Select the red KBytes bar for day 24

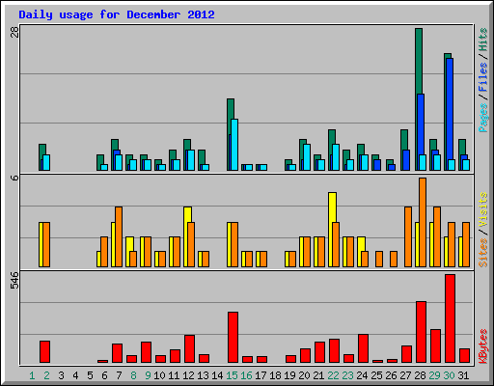(x=363, y=348)
